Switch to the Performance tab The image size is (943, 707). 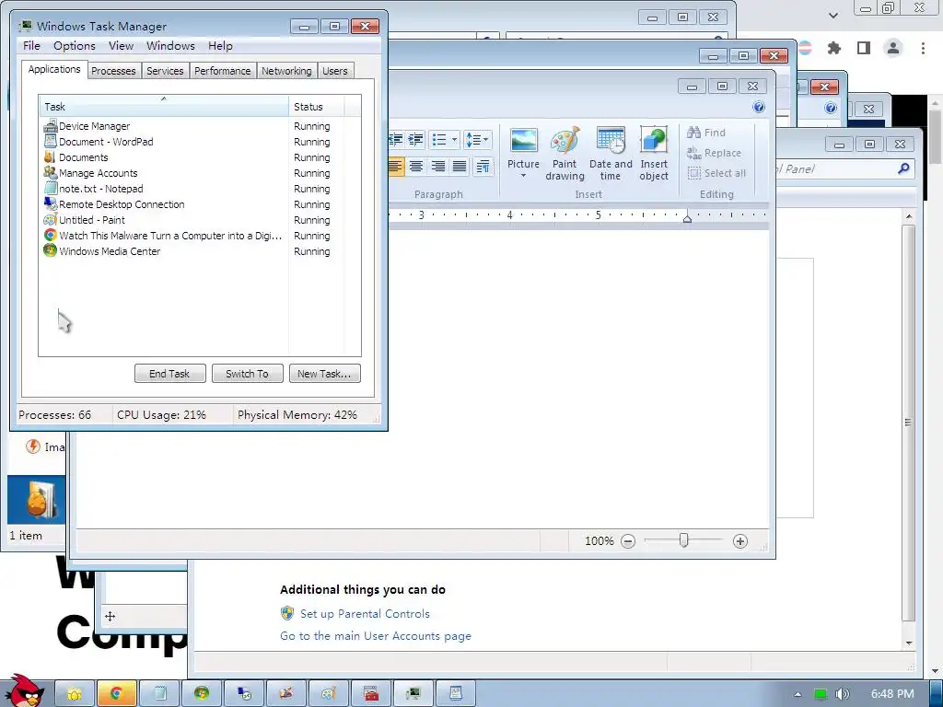click(223, 71)
